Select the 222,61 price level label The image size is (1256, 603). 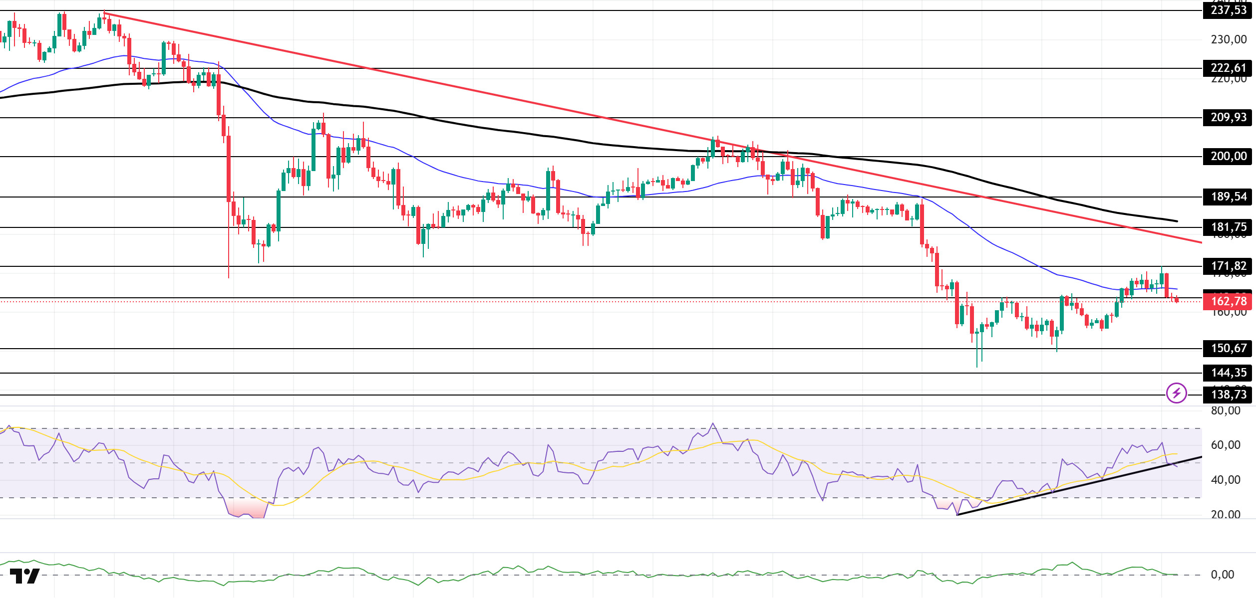click(x=1228, y=68)
